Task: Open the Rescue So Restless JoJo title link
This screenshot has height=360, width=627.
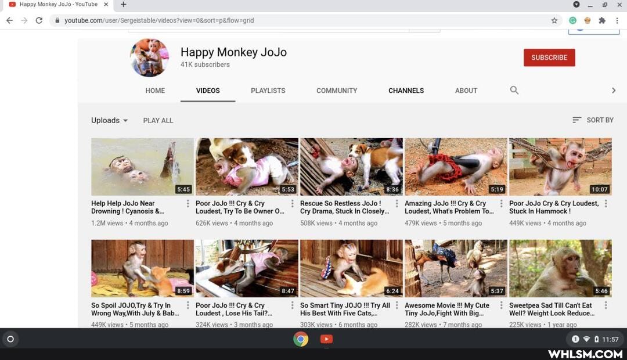Action: click(x=345, y=207)
